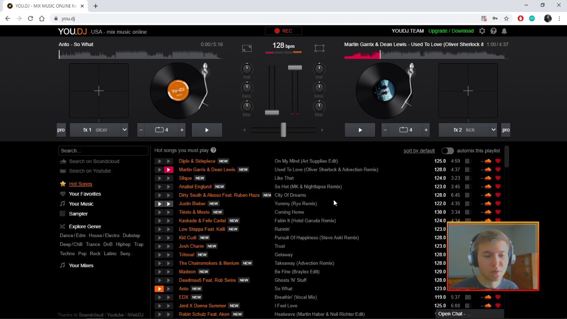Open Your Favorites

tap(85, 194)
